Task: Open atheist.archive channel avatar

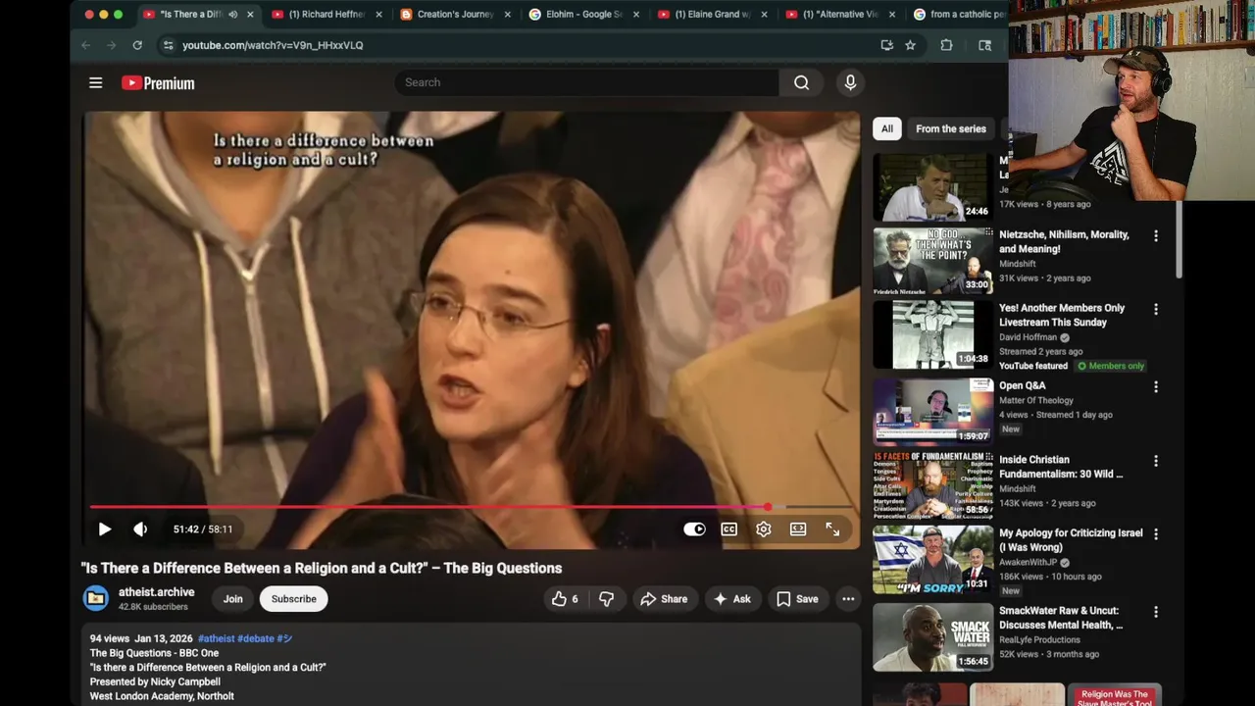Action: click(96, 598)
